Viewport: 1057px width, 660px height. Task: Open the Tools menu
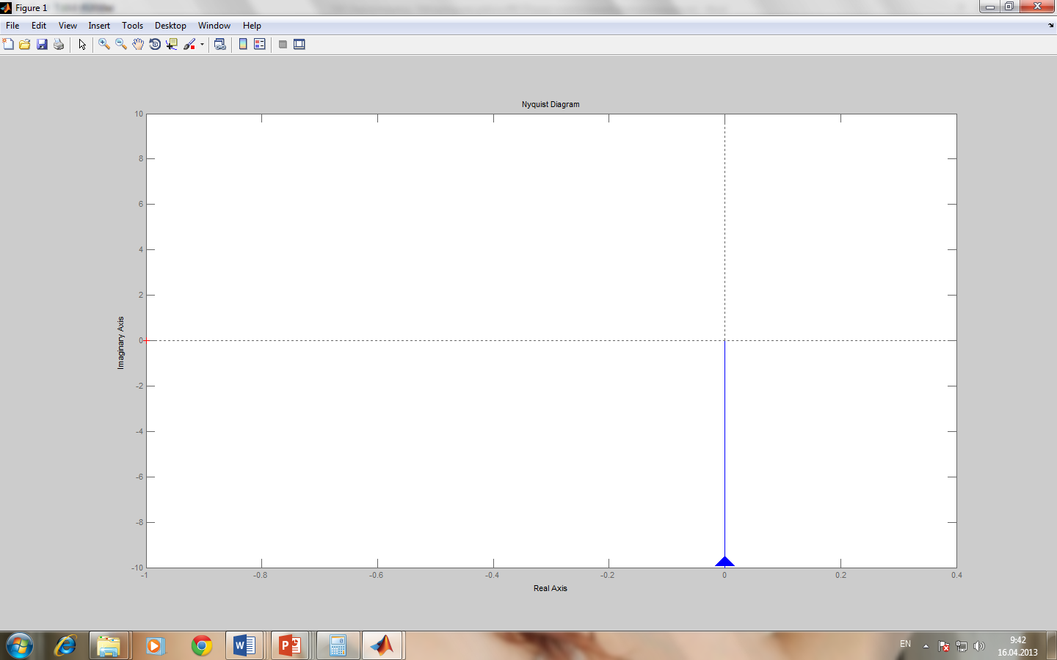[x=133, y=26]
